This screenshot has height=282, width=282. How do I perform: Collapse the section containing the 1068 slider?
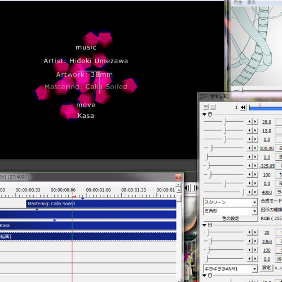coord(205,225)
